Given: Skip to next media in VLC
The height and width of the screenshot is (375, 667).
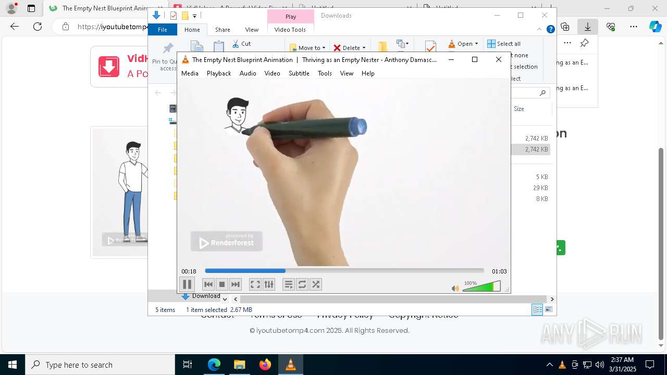Looking at the screenshot, I should click(236, 284).
